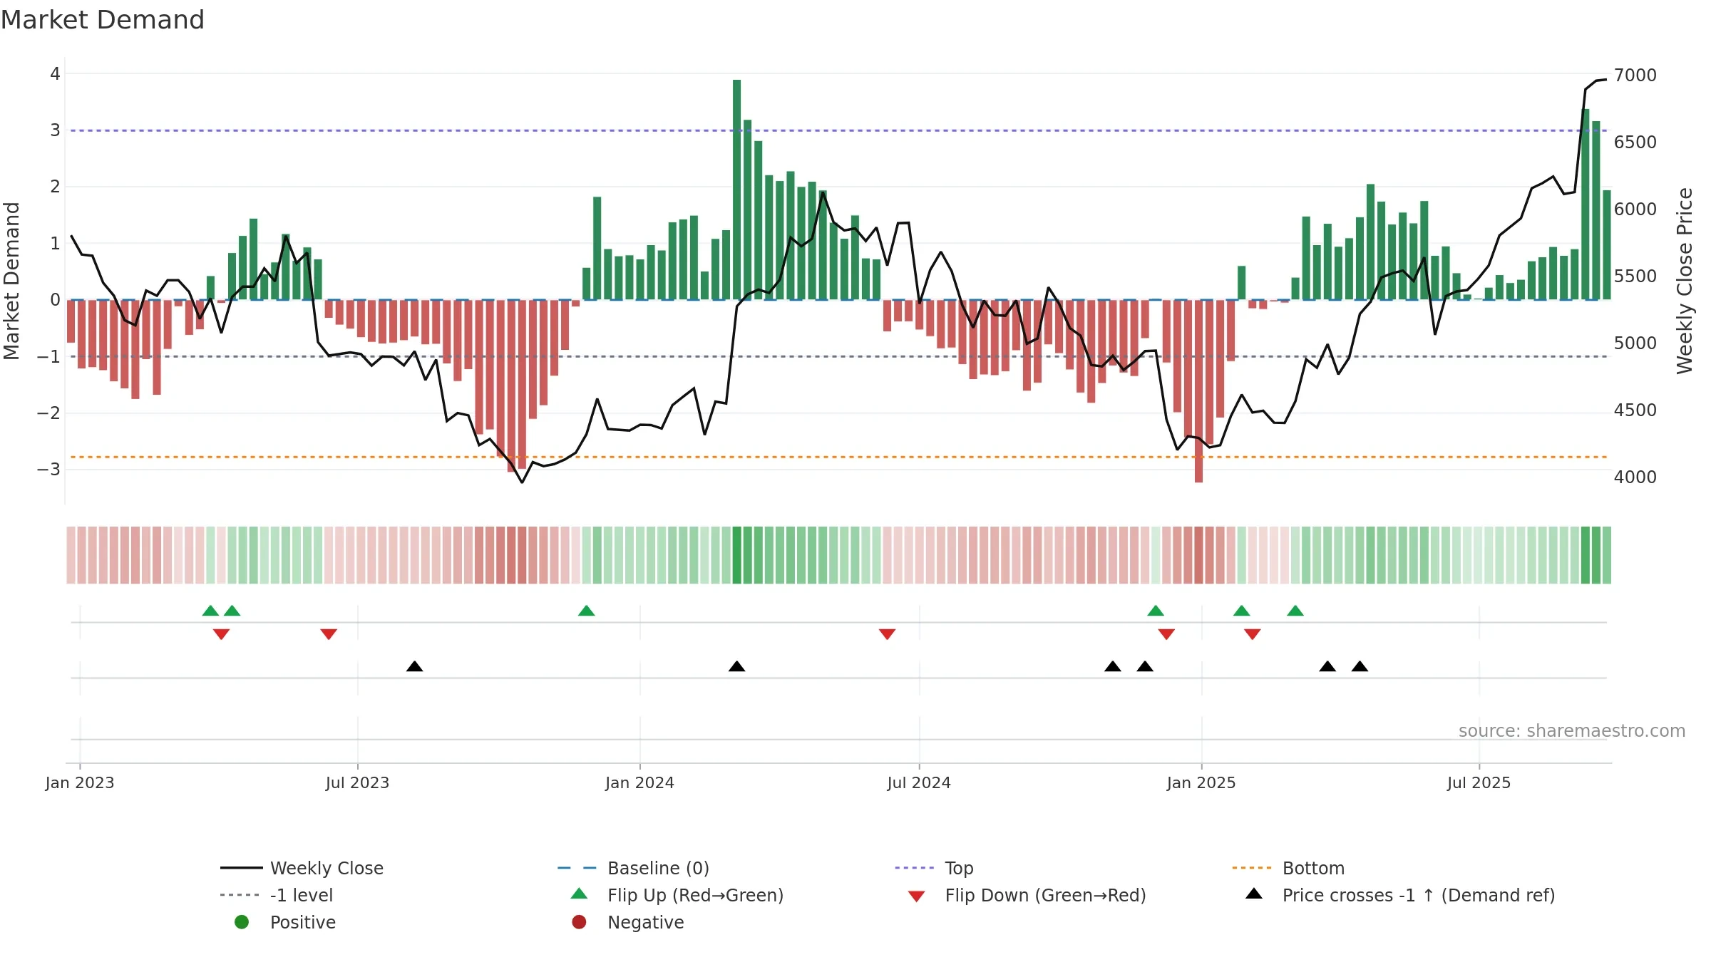Select the last green Flip Up marker, in early 2025

pyautogui.click(x=1295, y=611)
